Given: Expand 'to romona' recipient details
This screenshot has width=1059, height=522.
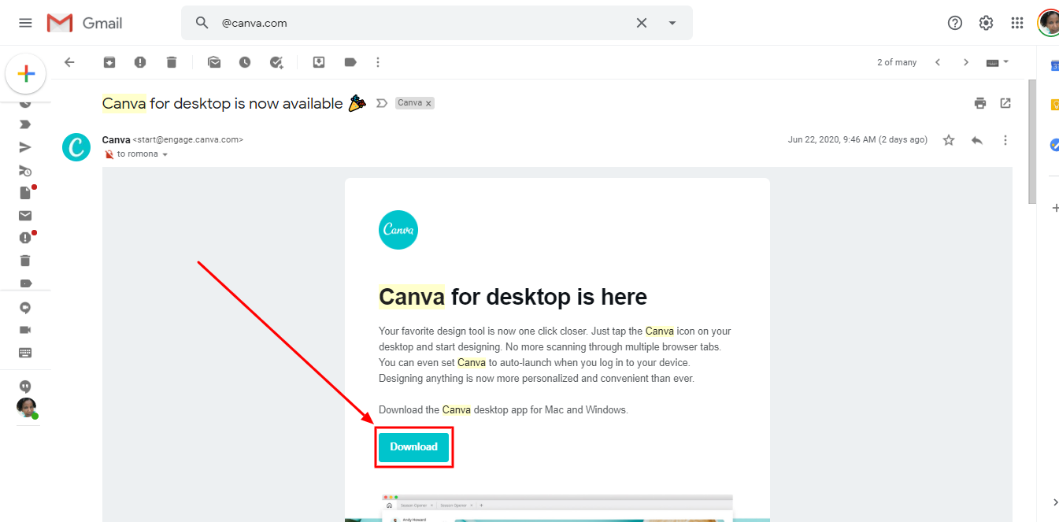Looking at the screenshot, I should pyautogui.click(x=165, y=155).
